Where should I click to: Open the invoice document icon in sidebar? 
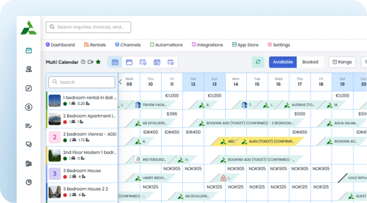(x=29, y=163)
